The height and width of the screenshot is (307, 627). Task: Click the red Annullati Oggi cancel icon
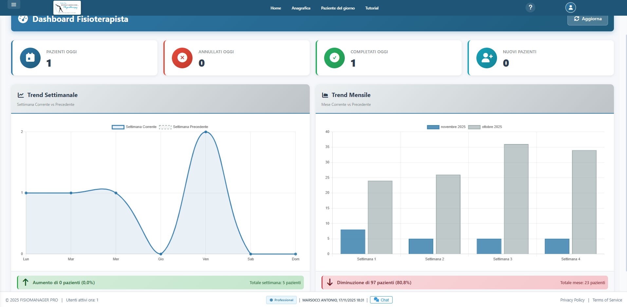[x=182, y=58]
